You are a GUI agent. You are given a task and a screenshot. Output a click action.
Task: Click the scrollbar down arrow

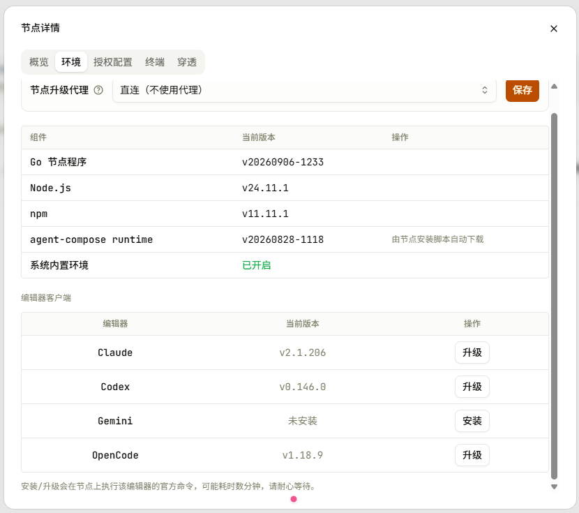554,486
